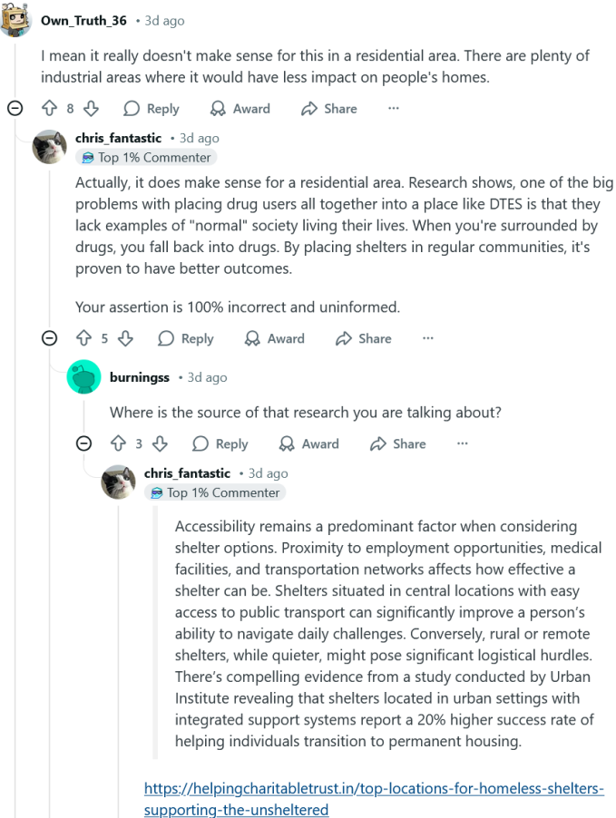
Task: Collapse Own_Truth_36's comment thread
Action: click(15, 109)
